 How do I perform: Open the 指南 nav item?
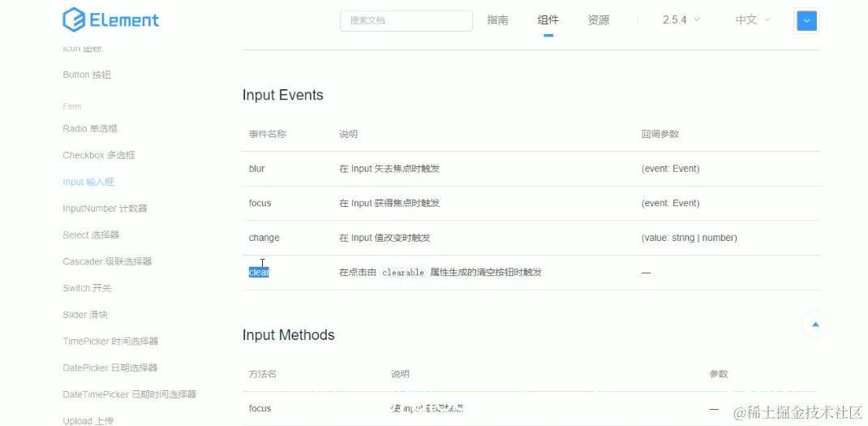pos(497,20)
